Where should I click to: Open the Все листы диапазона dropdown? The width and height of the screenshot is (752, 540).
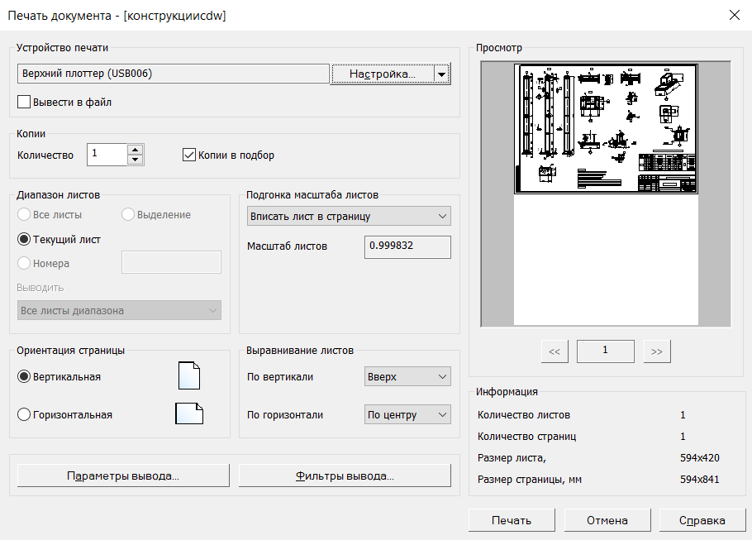119,311
